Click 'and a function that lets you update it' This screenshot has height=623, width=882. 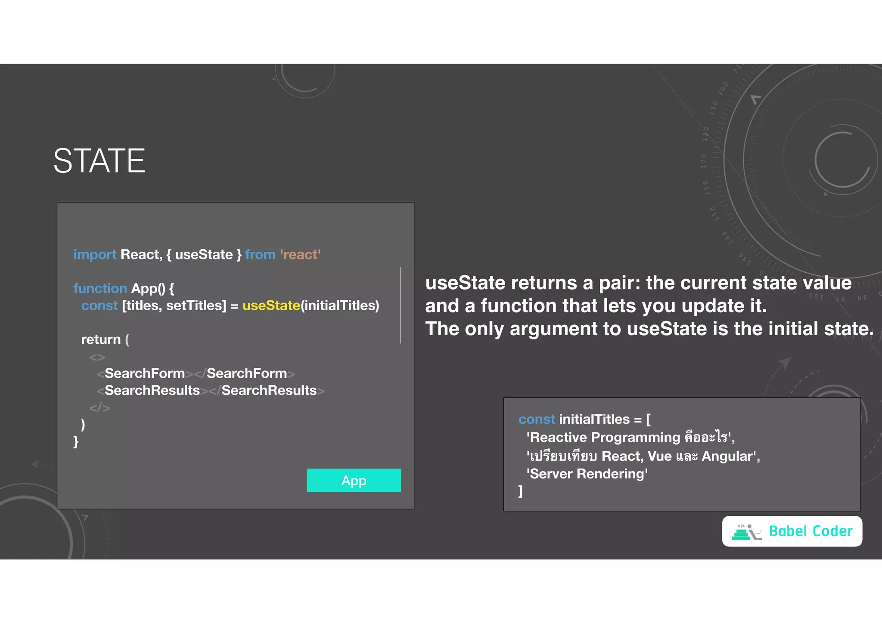click(x=596, y=305)
